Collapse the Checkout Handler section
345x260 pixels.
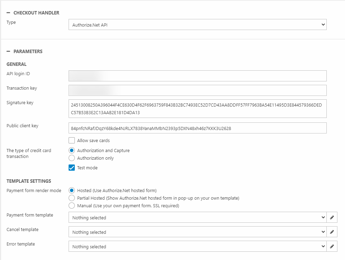click(x=8, y=13)
